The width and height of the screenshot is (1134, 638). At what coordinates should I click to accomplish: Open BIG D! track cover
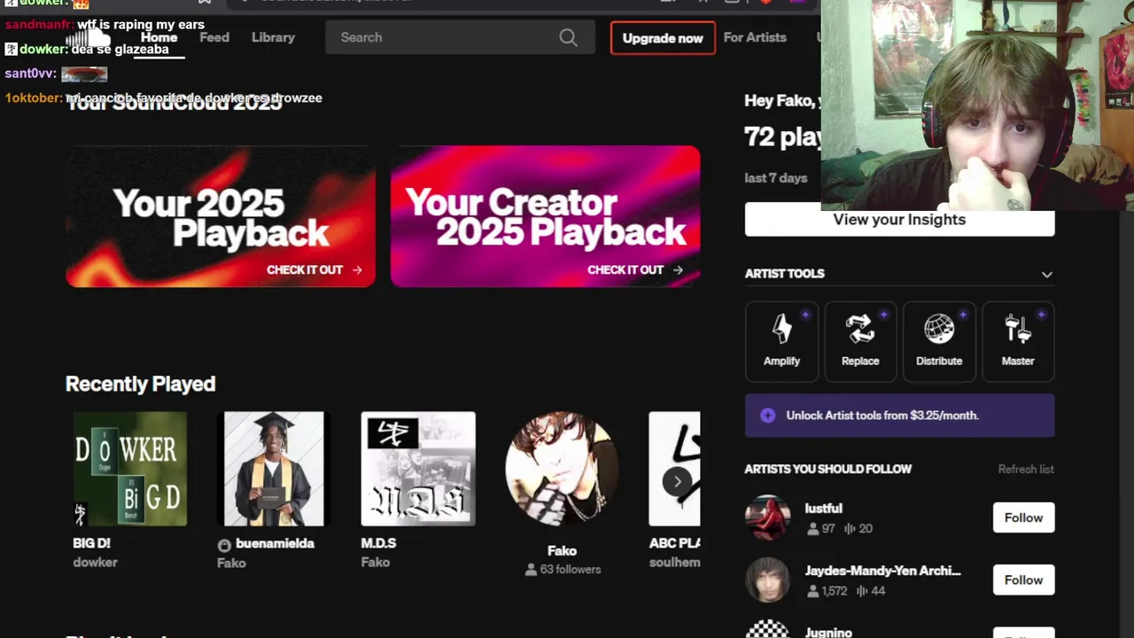(130, 469)
